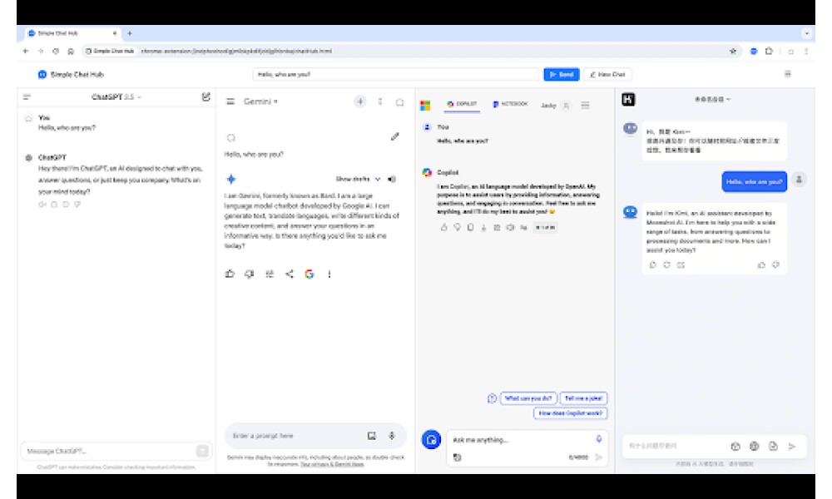Regenerate the ChatGPT reply
Image resolution: width=832 pixels, height=499 pixels.
point(66,204)
